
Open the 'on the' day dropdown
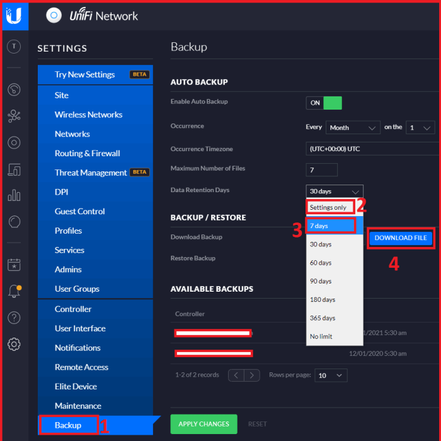click(420, 128)
